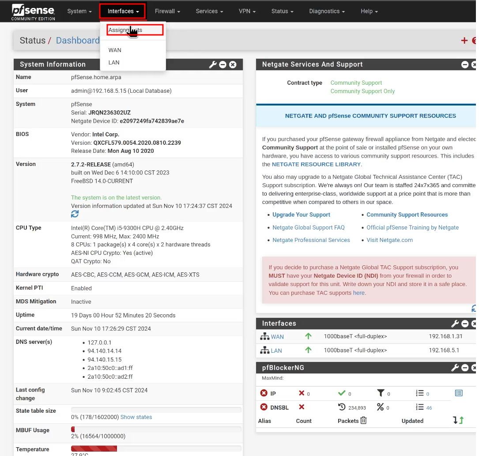Image resolution: width=479 pixels, height=456 pixels.
Task: Open the Interfaces dropdown menu
Action: click(123, 11)
